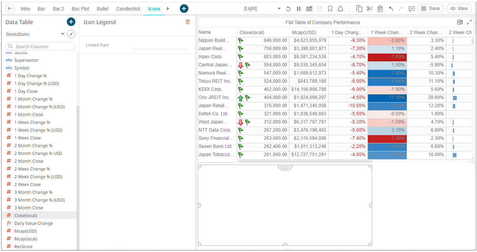
Task: Select the 2 Month Change % USD column
Action: tap(38, 153)
